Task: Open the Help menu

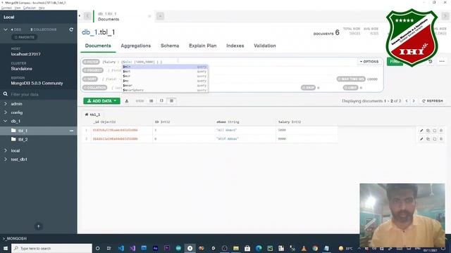Action: 42,8
